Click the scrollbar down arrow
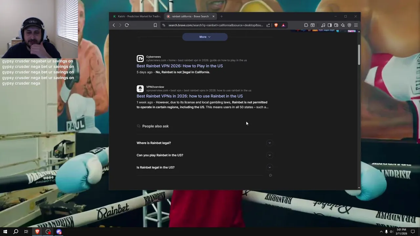The height and width of the screenshot is (236, 420). point(359,188)
